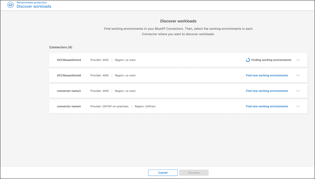This screenshot has width=315, height=179.
Task: Click the Connectors (4) heading
Action: 61,47
